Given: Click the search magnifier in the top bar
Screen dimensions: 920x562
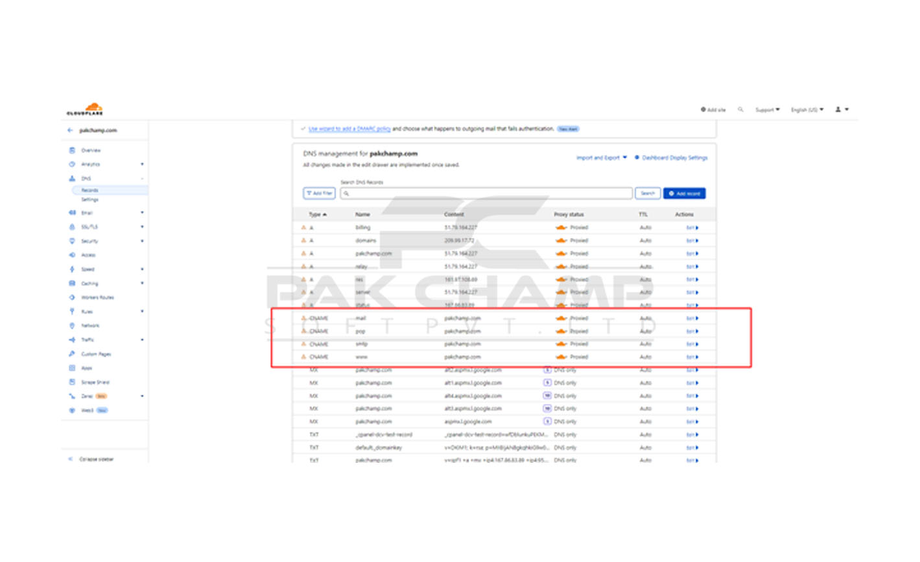Looking at the screenshot, I should [740, 110].
